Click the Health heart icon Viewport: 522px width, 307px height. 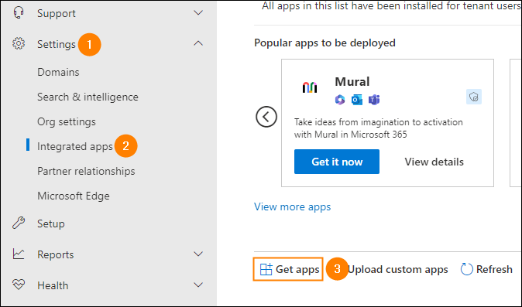click(x=19, y=285)
